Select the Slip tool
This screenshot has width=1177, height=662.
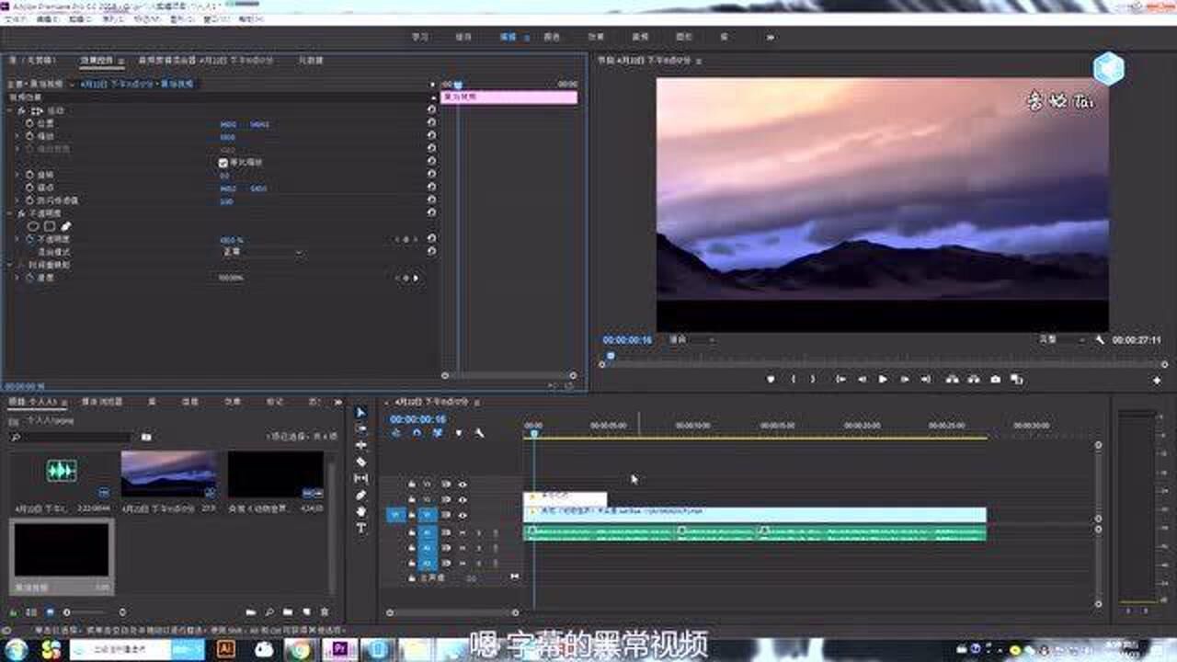(360, 479)
